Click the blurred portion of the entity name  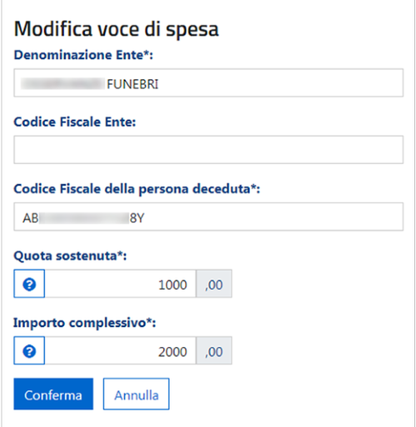click(63, 84)
